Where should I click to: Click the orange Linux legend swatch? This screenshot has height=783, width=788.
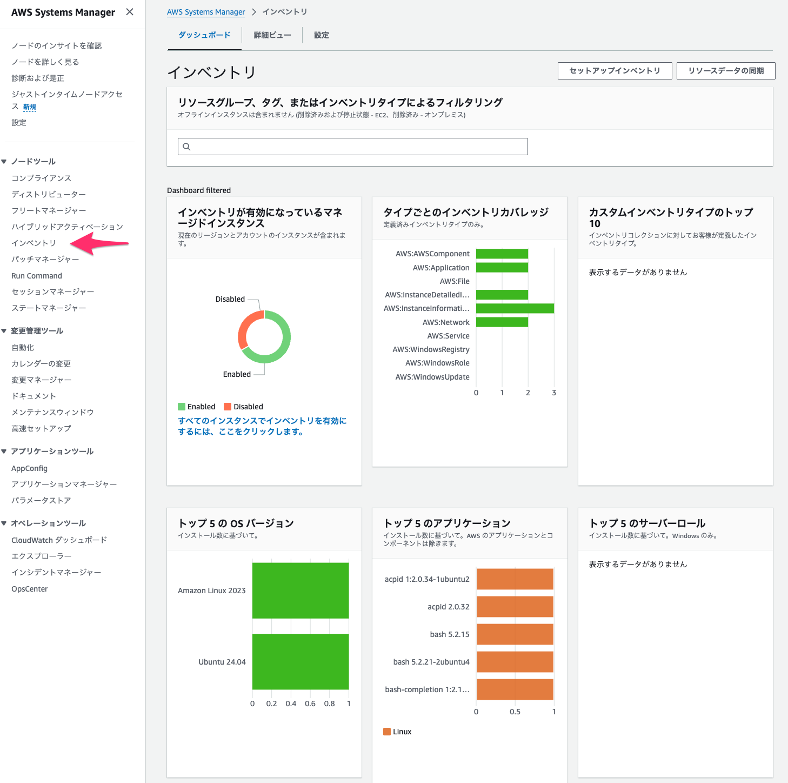(x=387, y=732)
